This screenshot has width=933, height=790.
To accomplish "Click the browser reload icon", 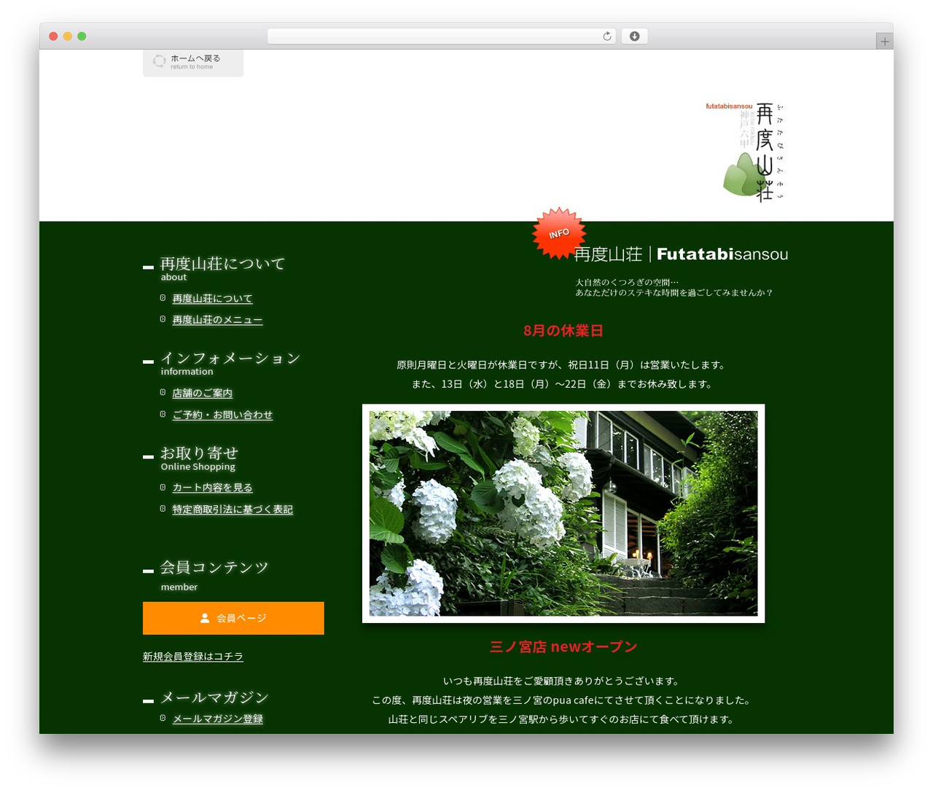I will coord(606,36).
